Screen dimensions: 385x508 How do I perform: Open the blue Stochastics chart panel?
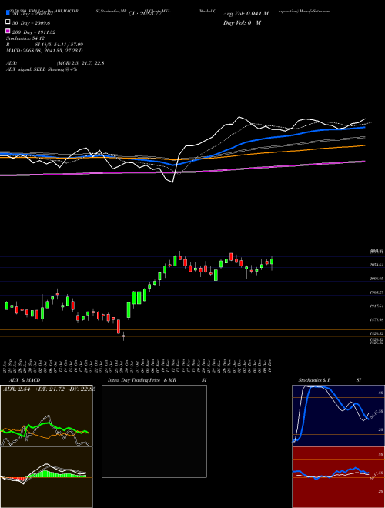coord(338,416)
